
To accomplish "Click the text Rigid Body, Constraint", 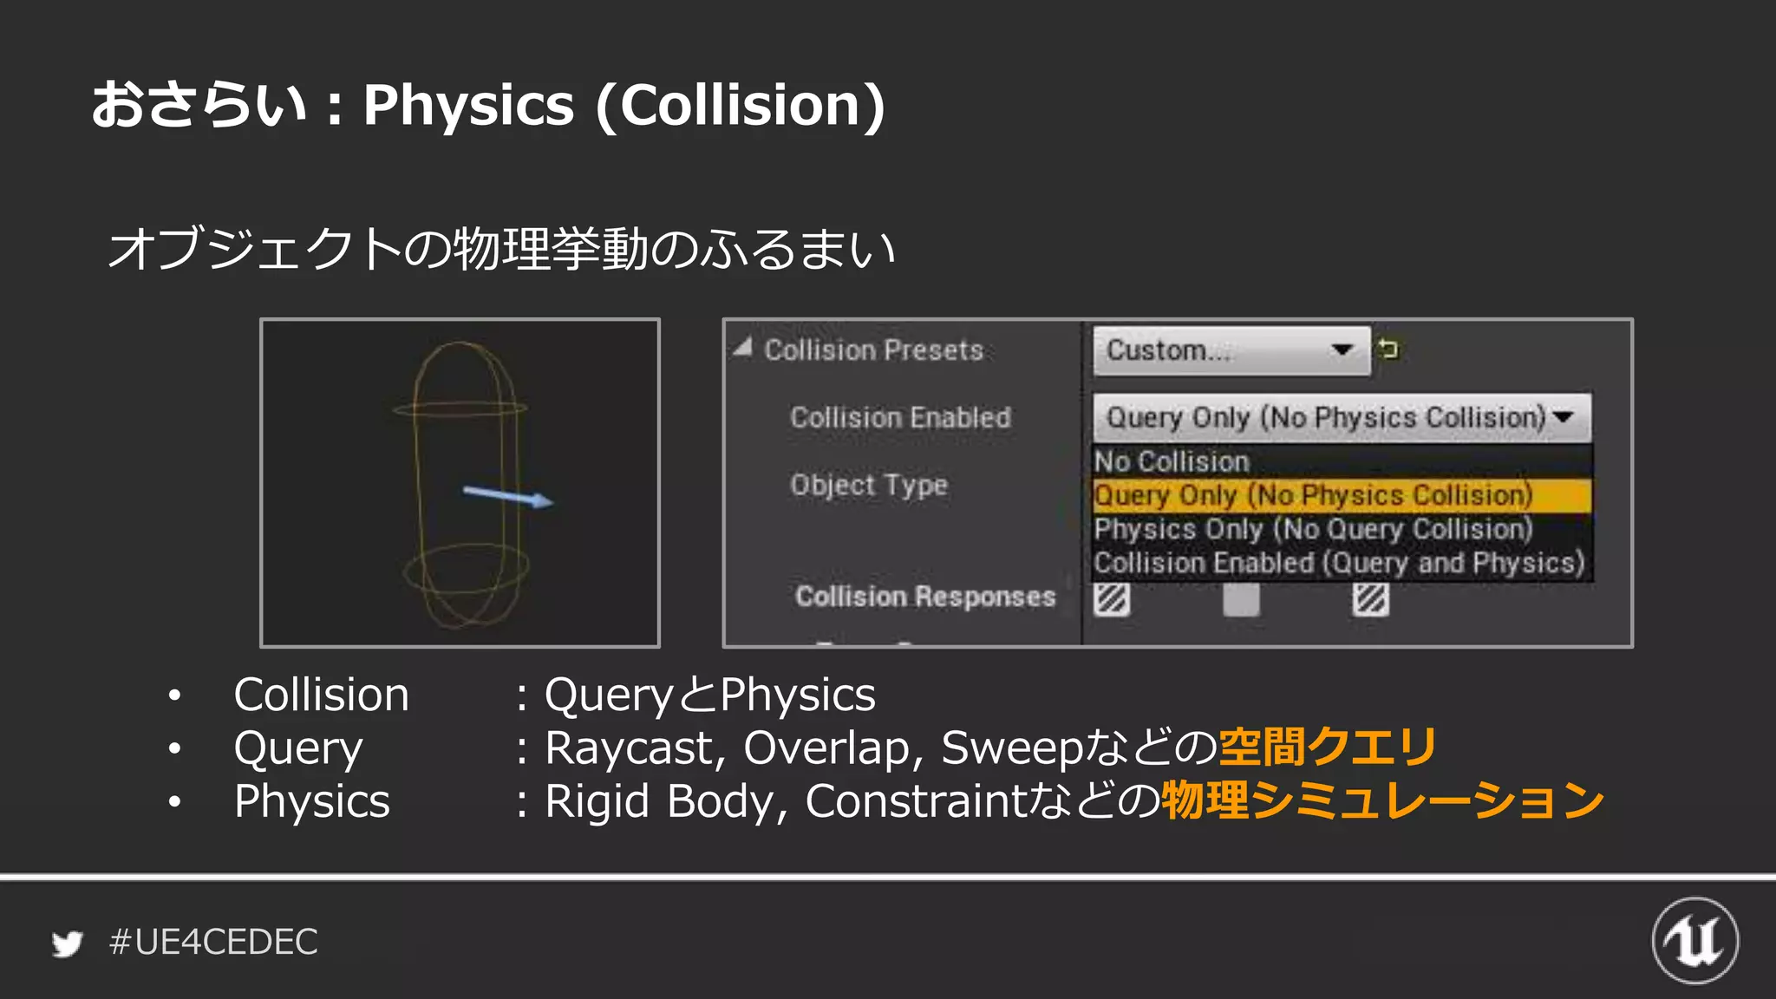I will (786, 801).
